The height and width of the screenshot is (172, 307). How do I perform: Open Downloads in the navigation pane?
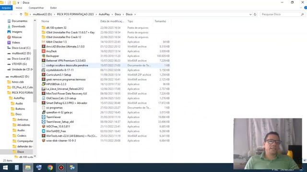pos(18,26)
